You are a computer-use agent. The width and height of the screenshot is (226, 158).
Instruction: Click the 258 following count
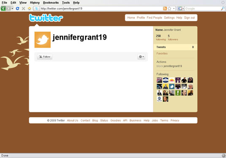161,38
